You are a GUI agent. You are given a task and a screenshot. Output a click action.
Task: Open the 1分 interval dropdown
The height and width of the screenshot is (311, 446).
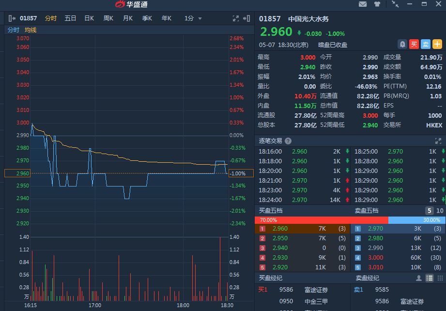click(193, 18)
